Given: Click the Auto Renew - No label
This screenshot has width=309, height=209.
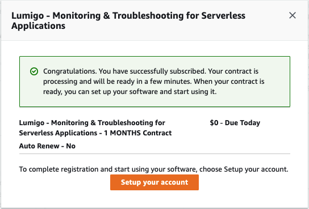Looking at the screenshot, I should (47, 146).
